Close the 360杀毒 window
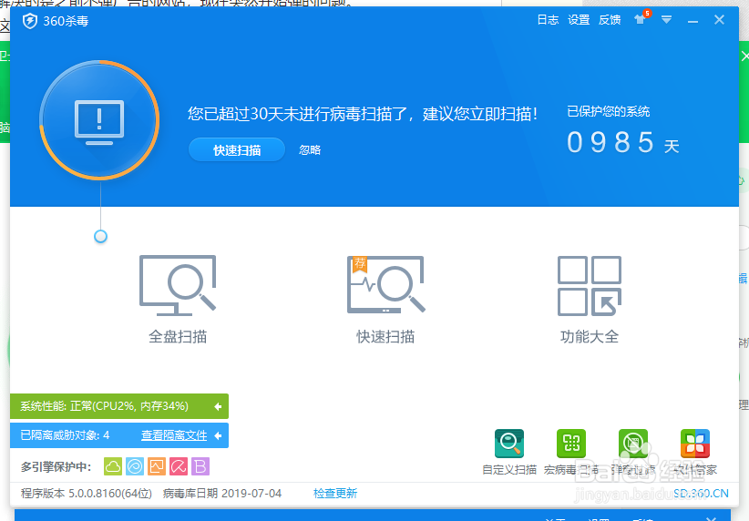The image size is (749, 521). click(719, 19)
